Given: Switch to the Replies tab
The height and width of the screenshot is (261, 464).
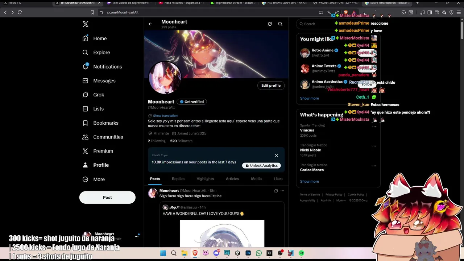Looking at the screenshot, I should [x=178, y=179].
